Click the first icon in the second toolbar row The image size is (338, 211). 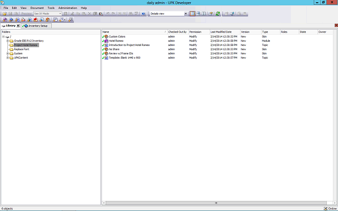click(x=4, y=20)
